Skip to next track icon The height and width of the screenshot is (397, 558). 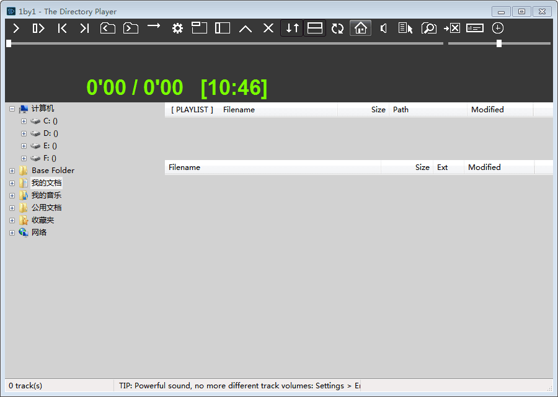[x=84, y=28]
